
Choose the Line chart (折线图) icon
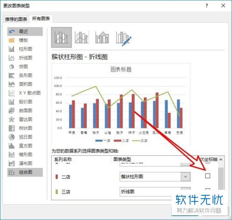tap(12, 58)
